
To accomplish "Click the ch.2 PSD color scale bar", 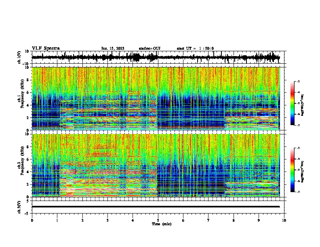I will click(x=293, y=170).
